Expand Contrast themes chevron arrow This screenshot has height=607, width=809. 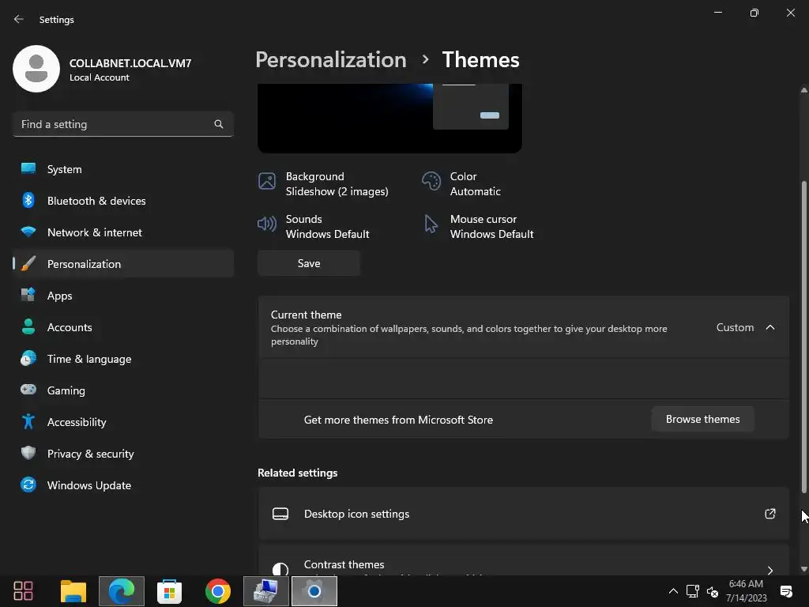770,571
